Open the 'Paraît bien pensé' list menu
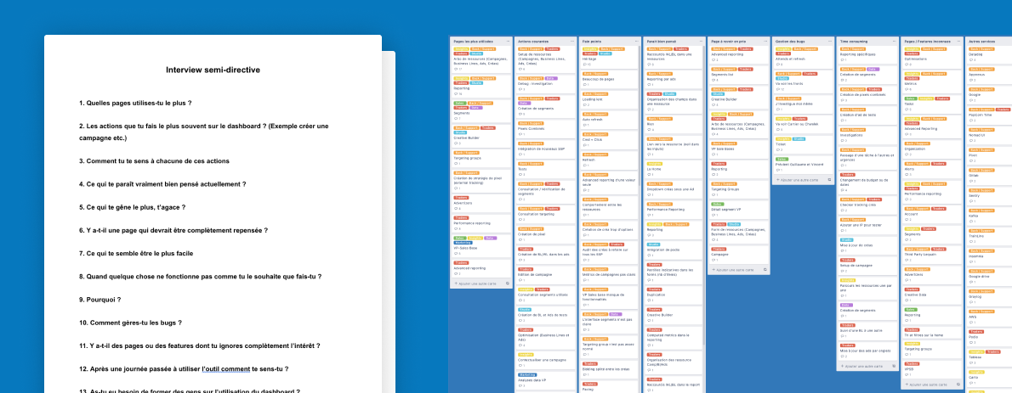The height and width of the screenshot is (393, 1012). [701, 42]
